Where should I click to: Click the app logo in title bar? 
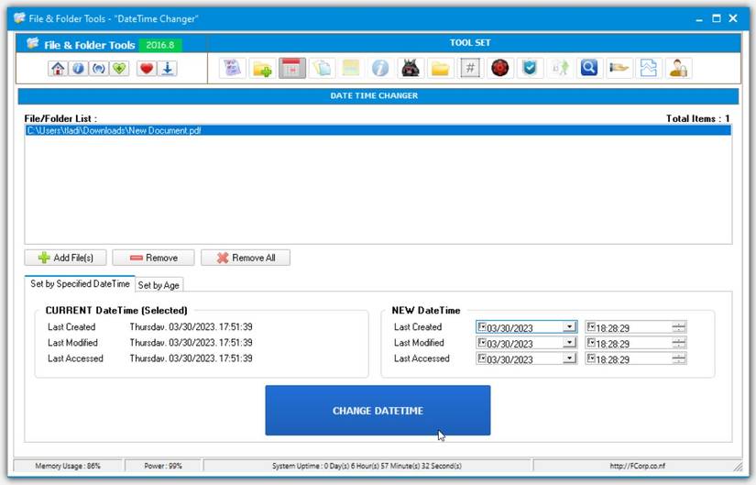coord(19,18)
